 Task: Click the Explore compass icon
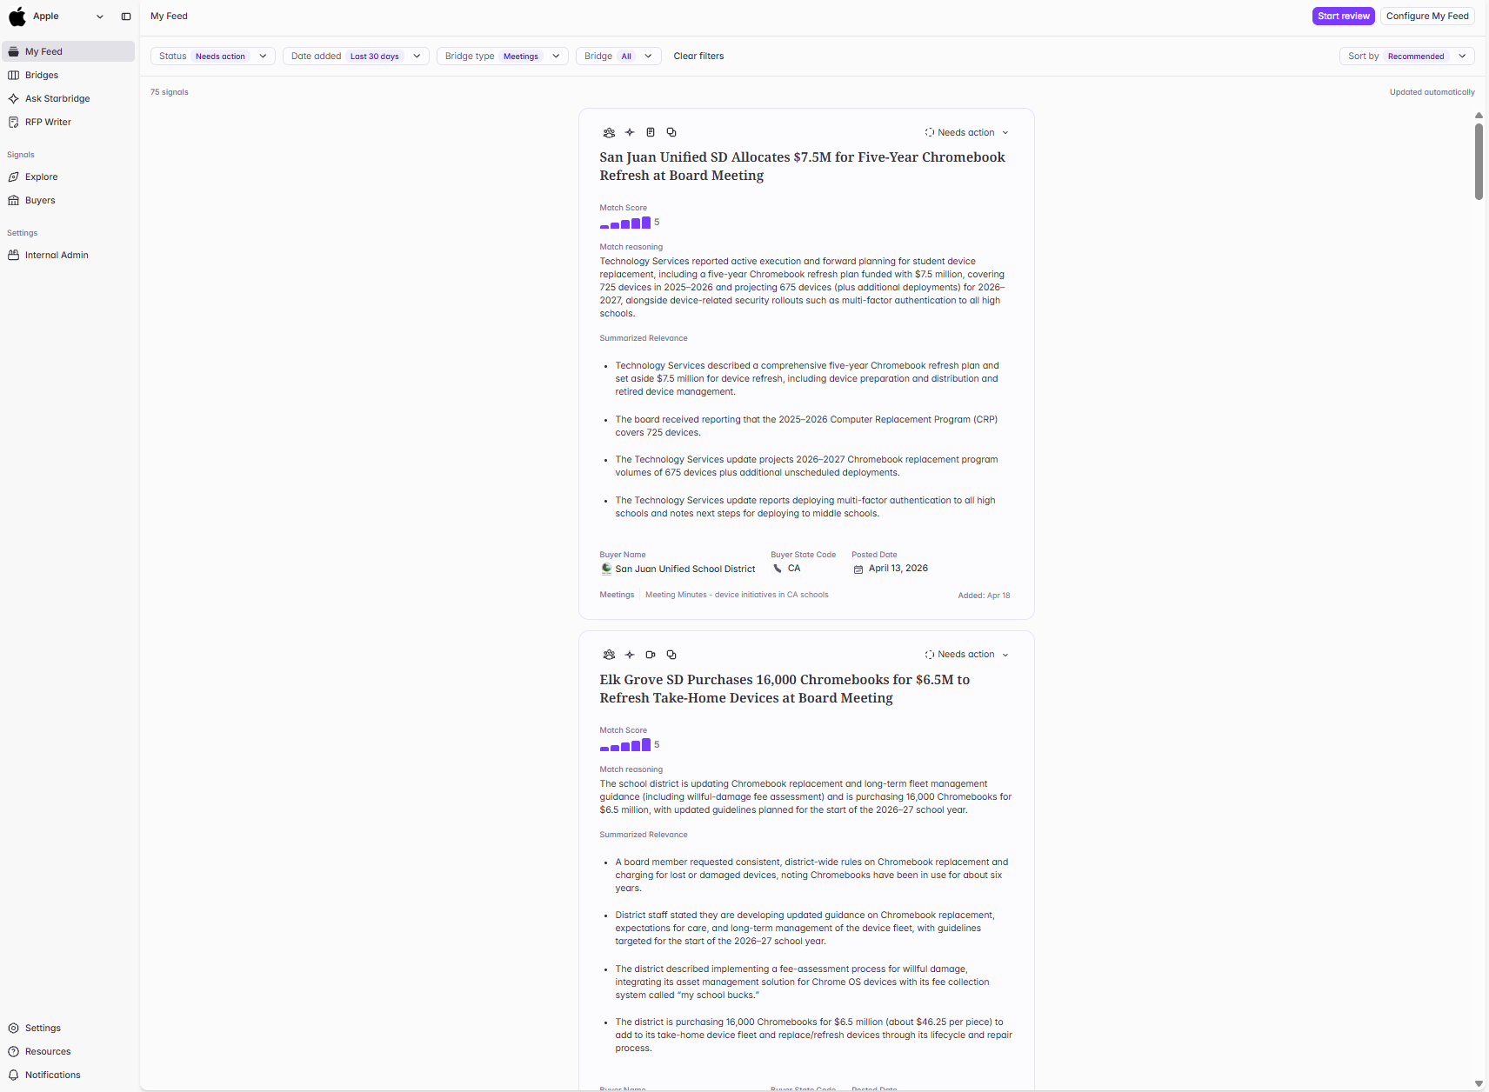14,177
